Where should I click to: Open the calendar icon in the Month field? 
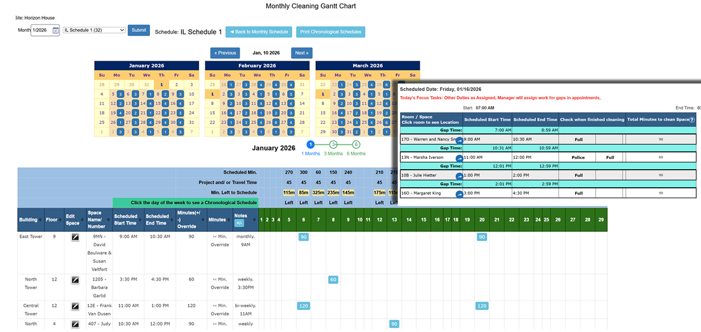coord(56,31)
